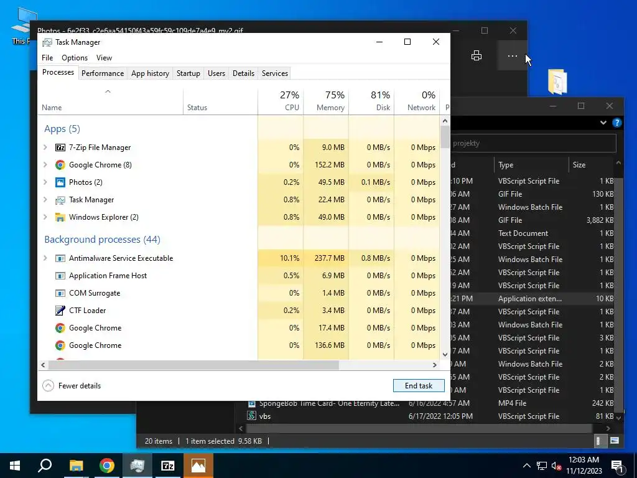Click the Chrome icon using 136.6 MB
The image size is (637, 478).
[x=60, y=345]
